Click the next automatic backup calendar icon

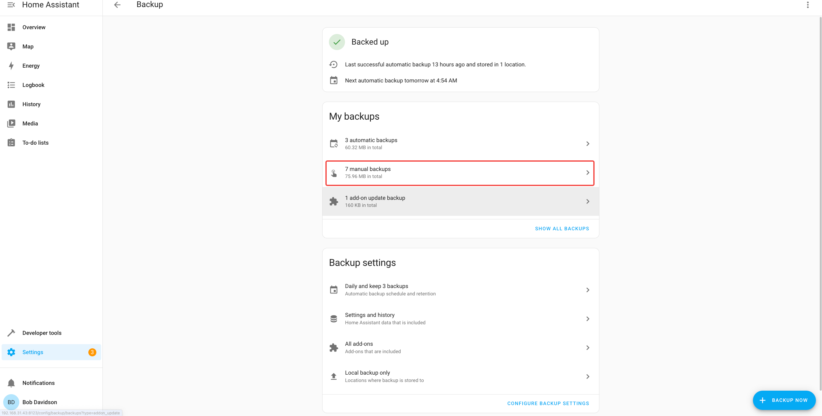(x=333, y=80)
